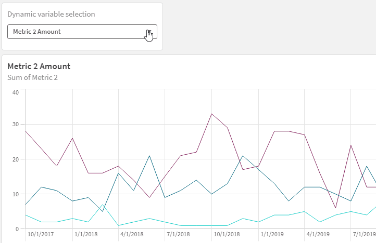Viewport: 376px width, 243px height.
Task: Click the 30 value on the y-axis
Action: point(16,125)
